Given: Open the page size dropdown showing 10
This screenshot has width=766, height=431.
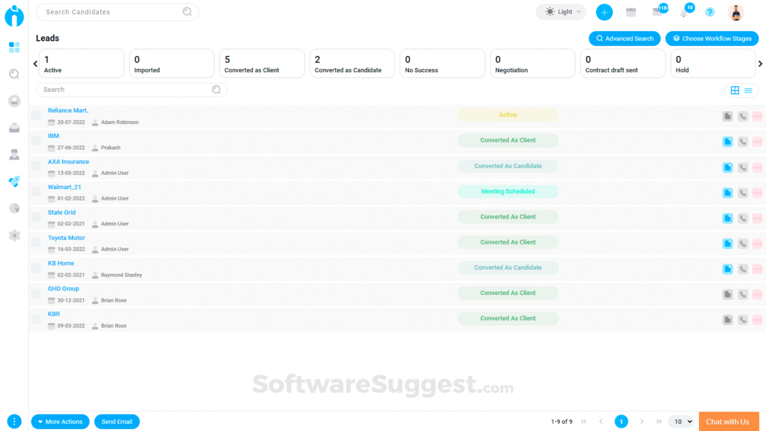Looking at the screenshot, I should [x=680, y=421].
